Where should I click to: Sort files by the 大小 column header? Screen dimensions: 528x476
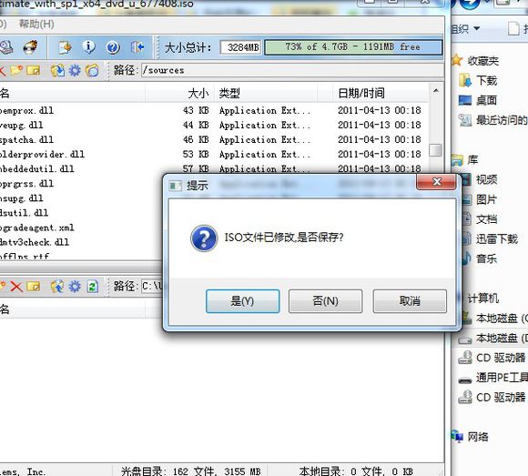point(198,93)
